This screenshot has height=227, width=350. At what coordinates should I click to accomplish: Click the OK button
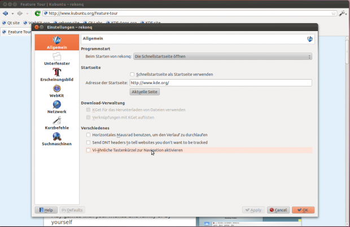pyautogui.click(x=301, y=210)
